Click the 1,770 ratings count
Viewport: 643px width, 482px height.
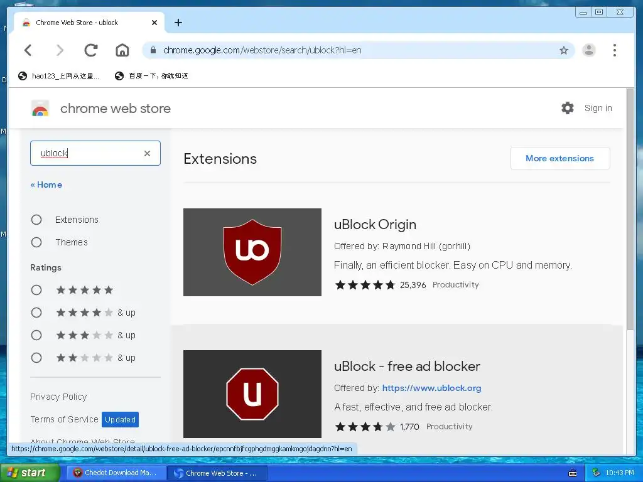(x=409, y=427)
